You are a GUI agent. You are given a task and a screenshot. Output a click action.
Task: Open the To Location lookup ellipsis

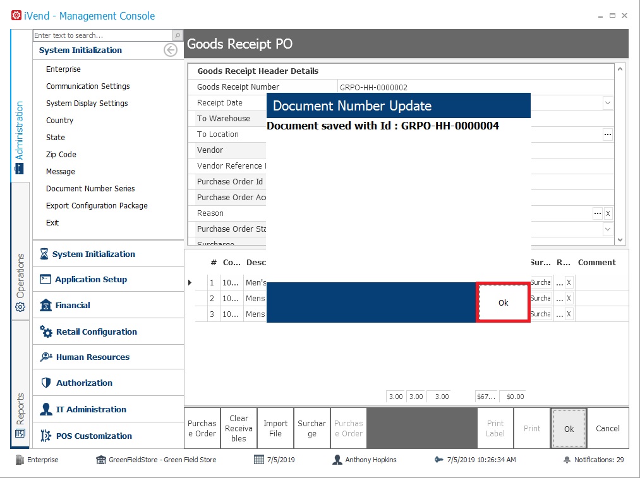[x=608, y=134]
